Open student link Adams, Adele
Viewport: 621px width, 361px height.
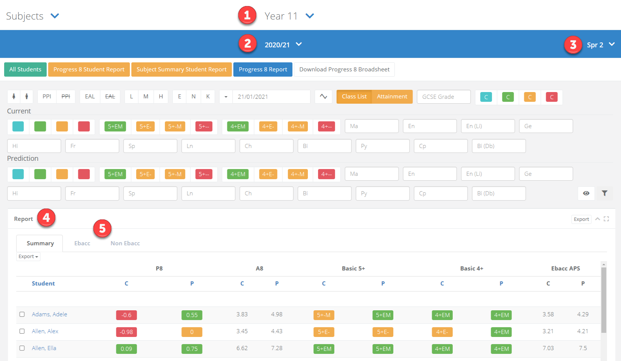pos(49,314)
